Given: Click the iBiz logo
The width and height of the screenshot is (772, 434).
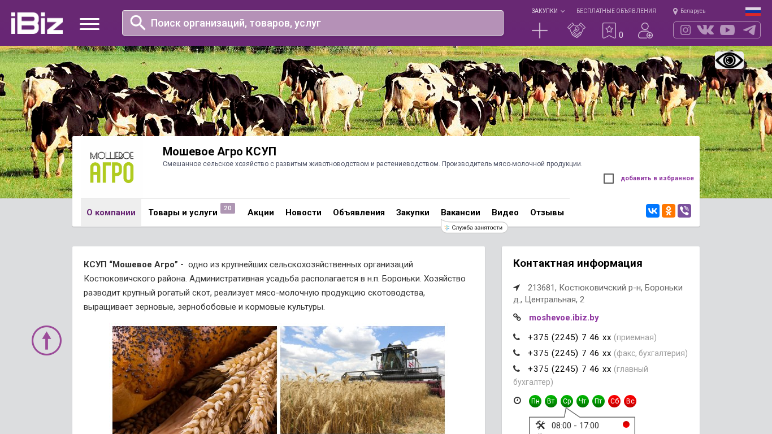Looking at the screenshot, I should (37, 23).
